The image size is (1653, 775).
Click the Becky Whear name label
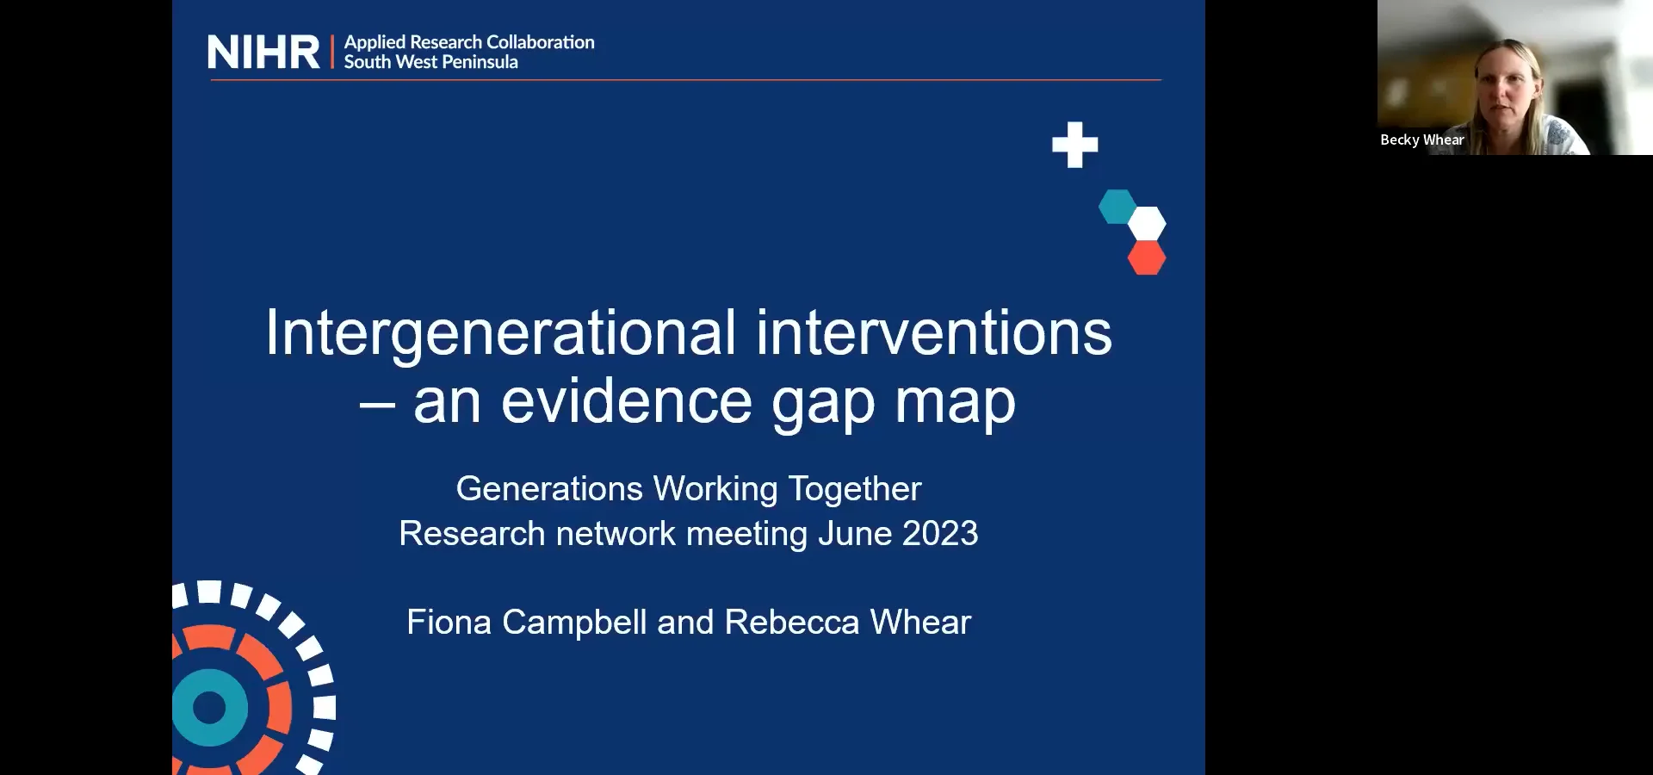(1422, 139)
